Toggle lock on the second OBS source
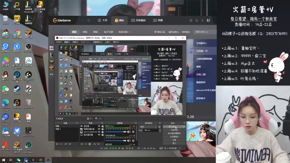290x163 pixels. tap(103, 129)
